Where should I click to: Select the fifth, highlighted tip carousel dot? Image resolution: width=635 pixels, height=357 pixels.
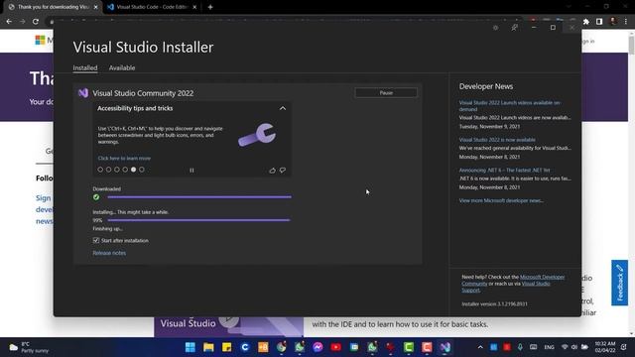(133, 170)
